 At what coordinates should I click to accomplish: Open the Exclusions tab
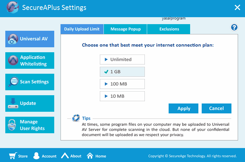pyautogui.click(x=169, y=29)
